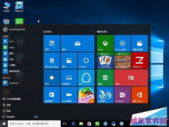The height and width of the screenshot is (127, 169).
Task: Launch the Minecraft tile
Action: pyautogui.click(x=122, y=61)
